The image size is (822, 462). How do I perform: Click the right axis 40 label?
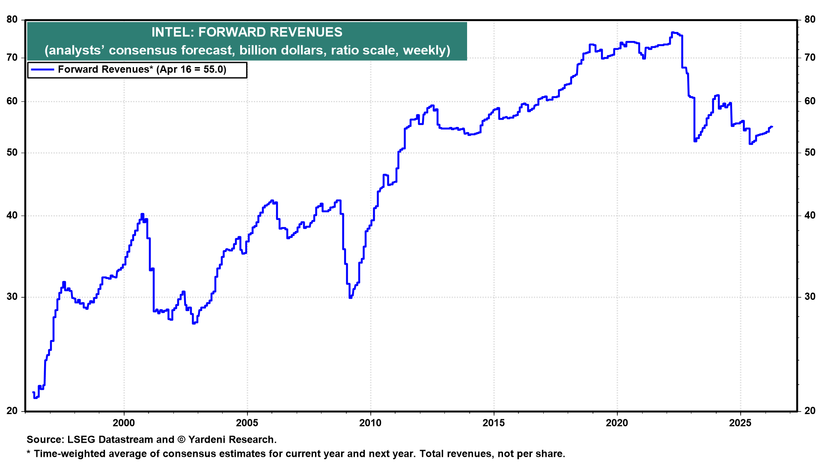click(x=810, y=216)
